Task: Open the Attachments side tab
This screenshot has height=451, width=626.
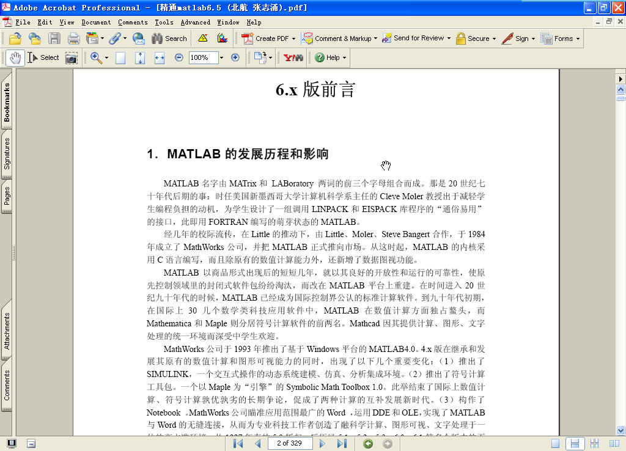Action: click(x=7, y=331)
